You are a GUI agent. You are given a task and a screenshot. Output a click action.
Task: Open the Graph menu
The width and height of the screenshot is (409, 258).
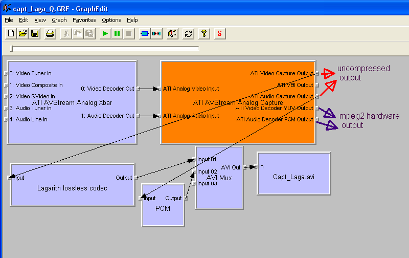pyautogui.click(x=59, y=20)
